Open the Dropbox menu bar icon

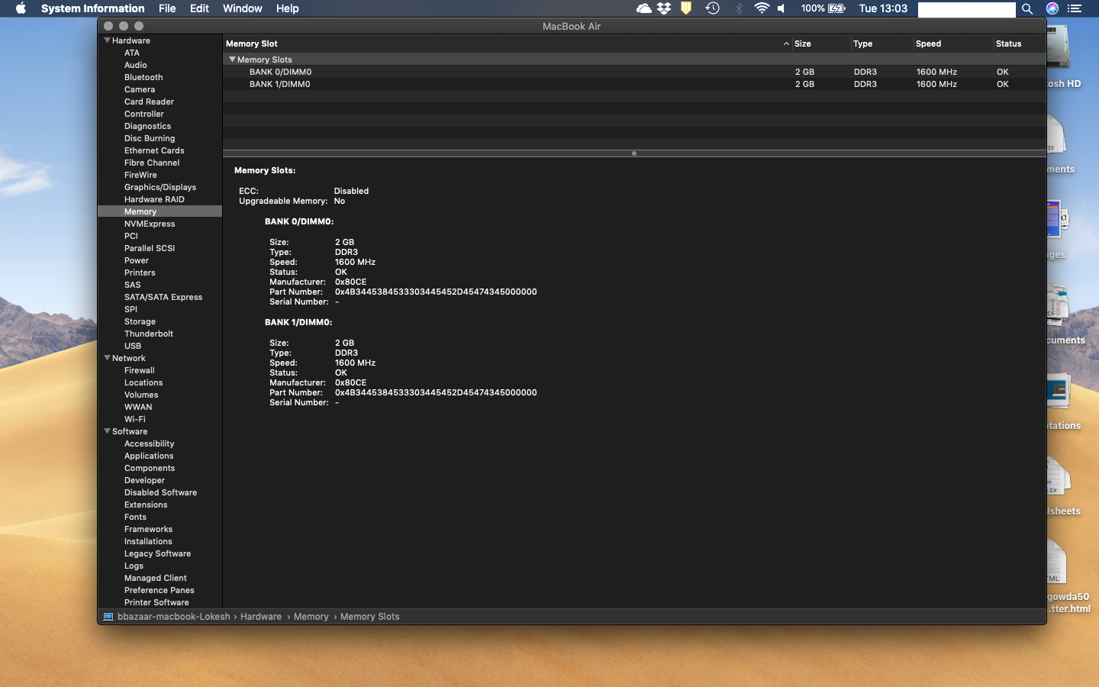pyautogui.click(x=664, y=8)
